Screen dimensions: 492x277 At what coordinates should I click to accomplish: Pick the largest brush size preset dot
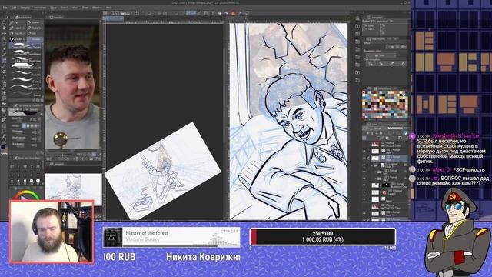pos(38,181)
